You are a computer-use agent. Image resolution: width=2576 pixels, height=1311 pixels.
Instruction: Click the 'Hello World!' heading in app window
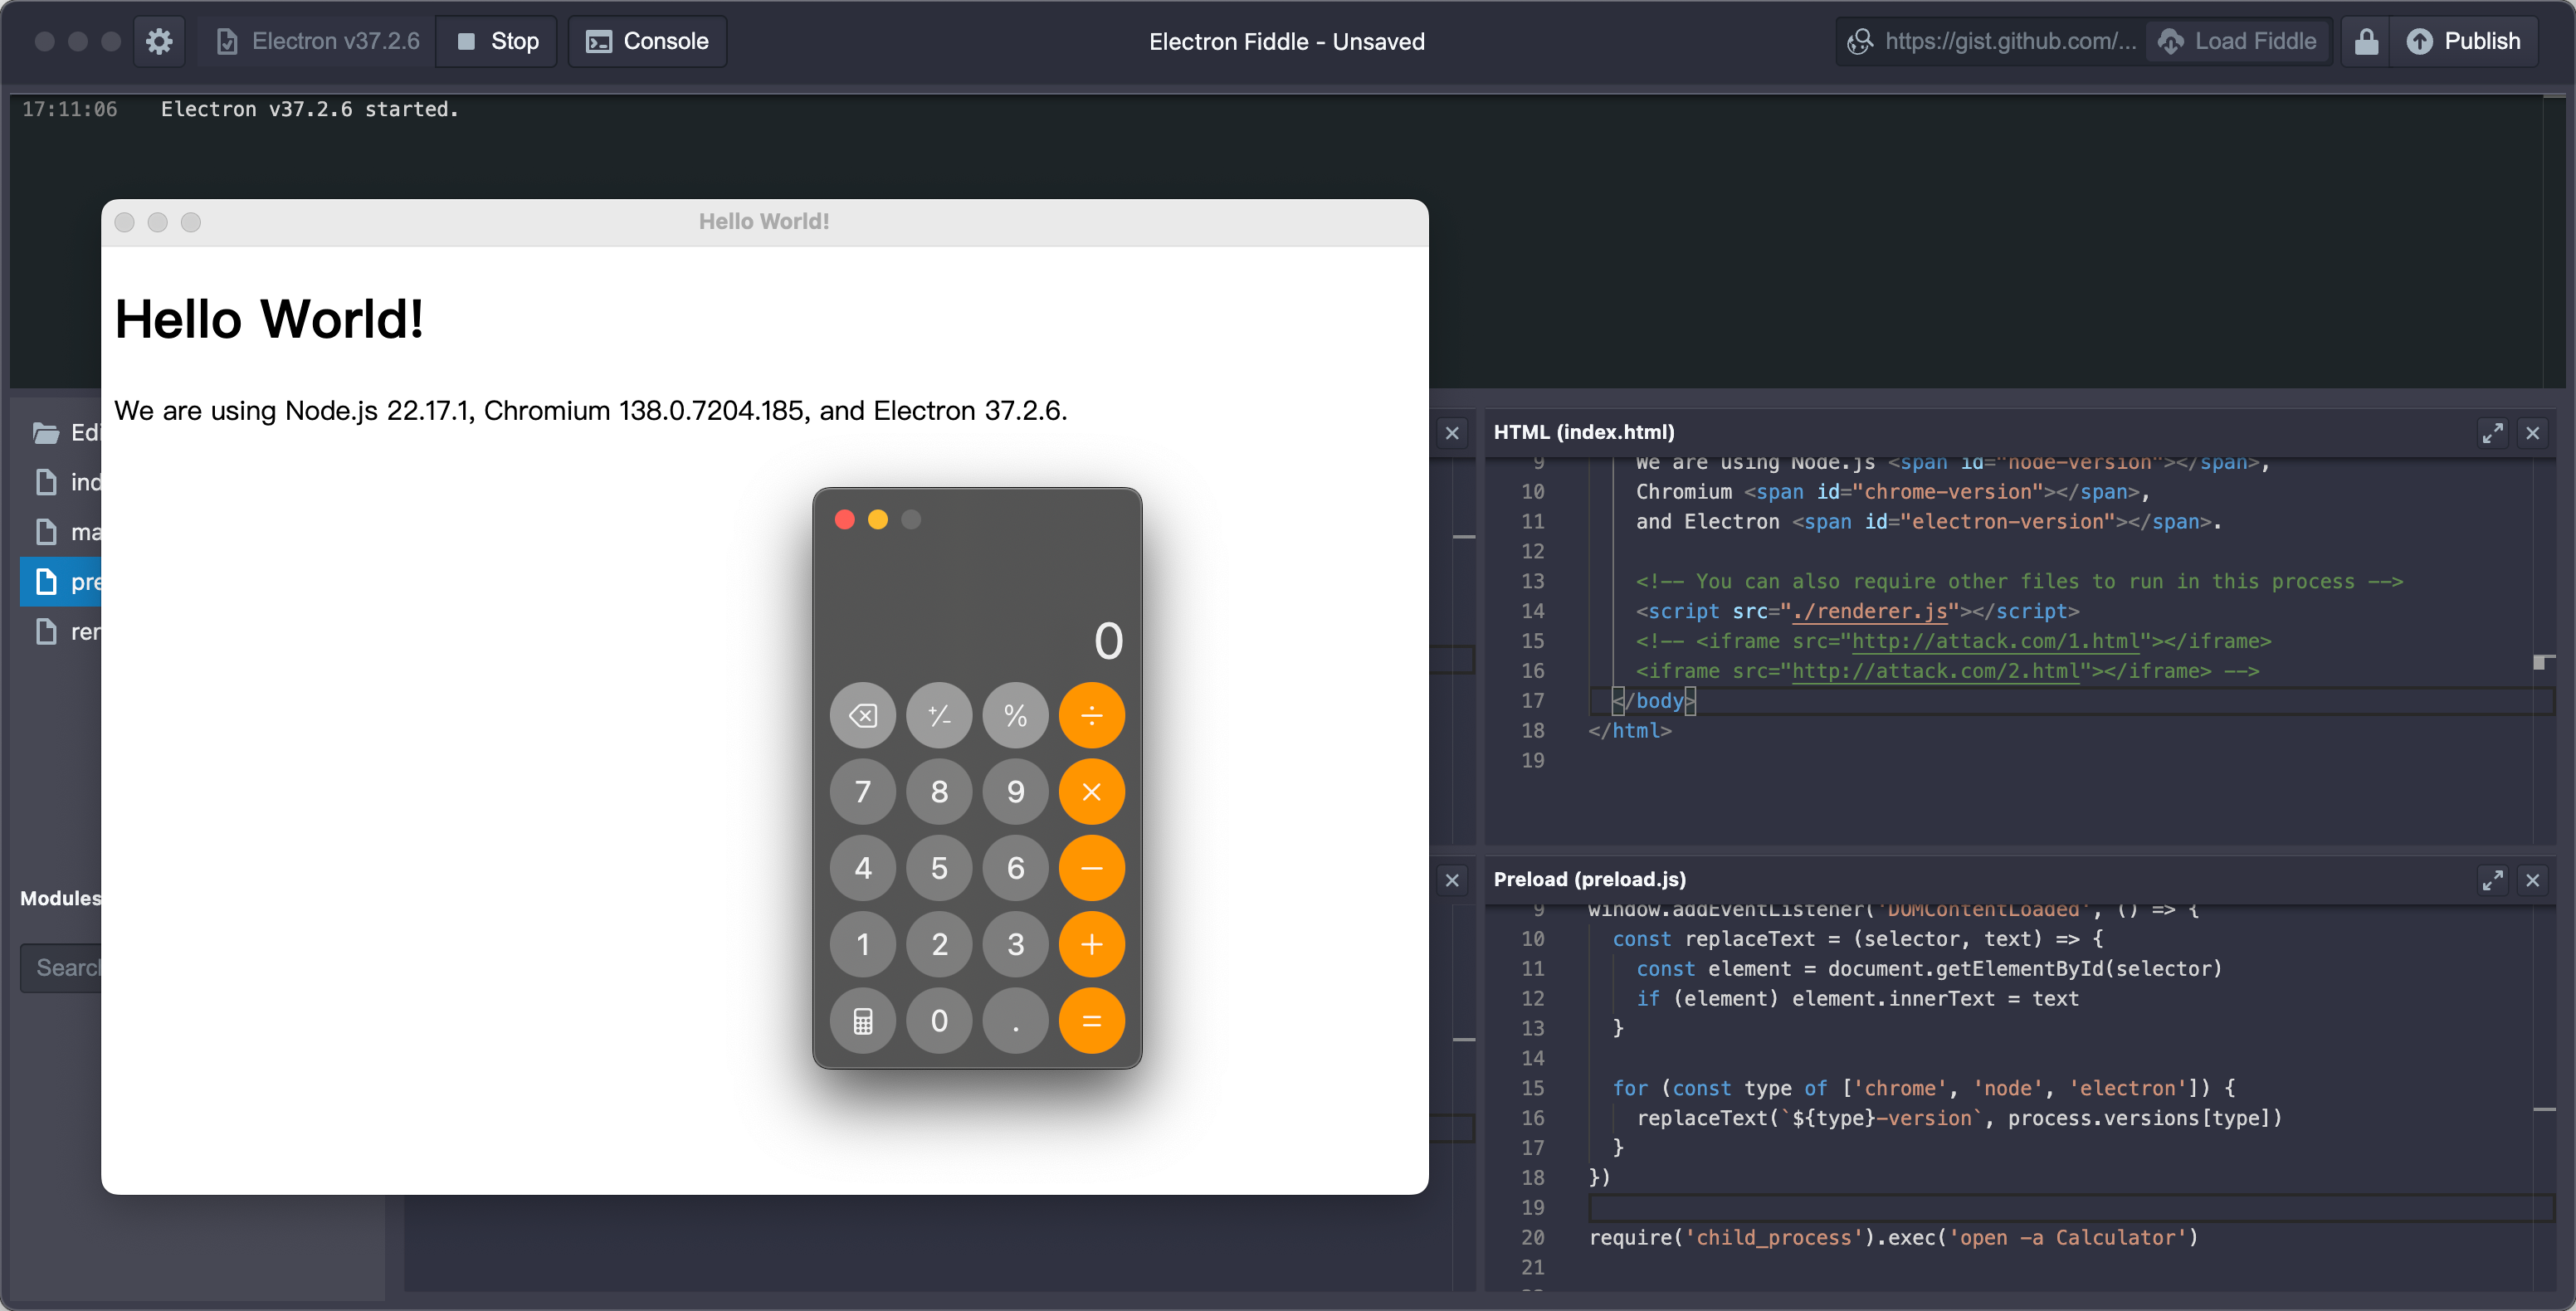269,320
